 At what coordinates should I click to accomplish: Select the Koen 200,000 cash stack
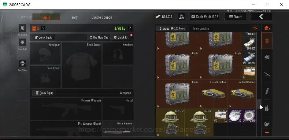click(249, 44)
